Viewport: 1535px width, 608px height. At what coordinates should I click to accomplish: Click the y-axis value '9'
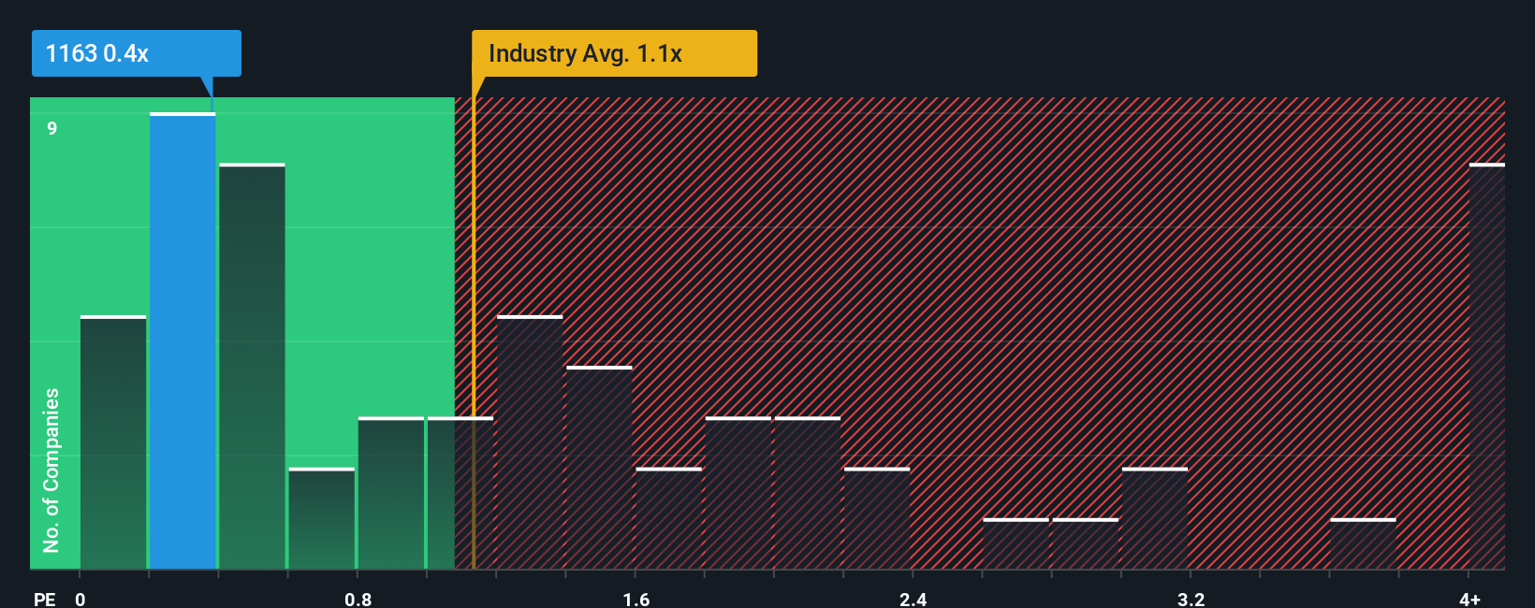click(x=52, y=128)
